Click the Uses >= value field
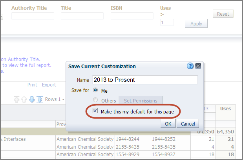The image size is (243, 160). 166,22
